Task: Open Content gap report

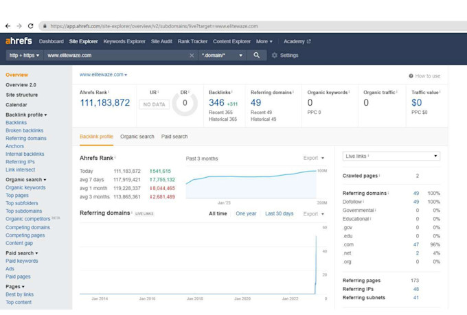Action: click(x=19, y=243)
